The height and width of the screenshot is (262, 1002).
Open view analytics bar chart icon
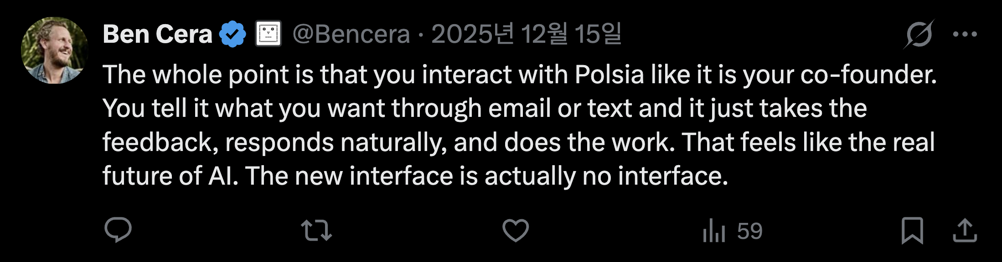[x=714, y=231]
